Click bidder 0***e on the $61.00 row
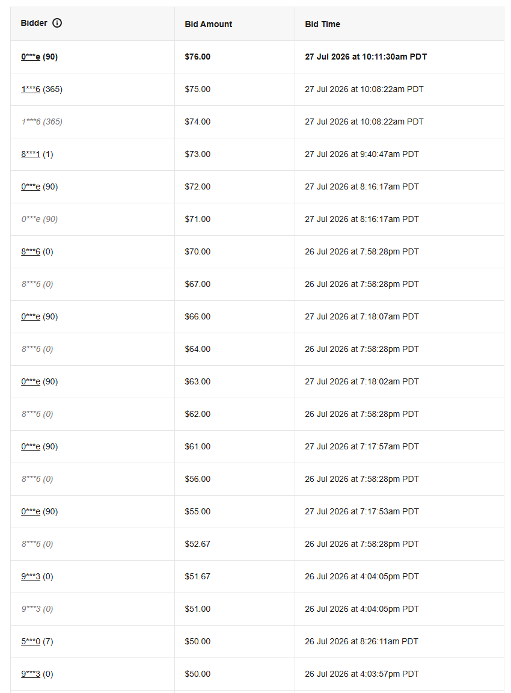The image size is (511, 693). (31, 446)
